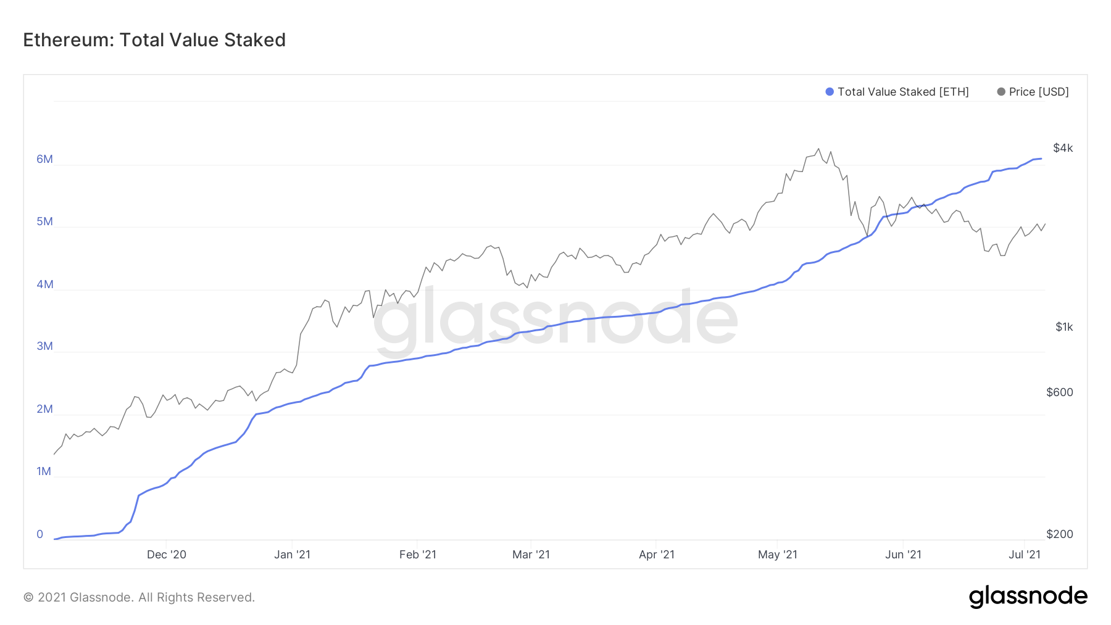The width and height of the screenshot is (1111, 625).
Task: Select the Mar '21 x-axis label
Action: pyautogui.click(x=531, y=555)
